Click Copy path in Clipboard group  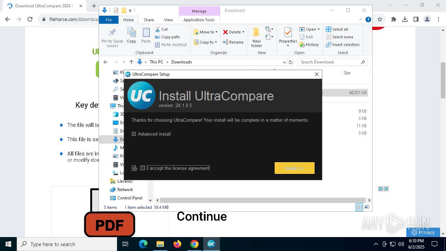[167, 37]
